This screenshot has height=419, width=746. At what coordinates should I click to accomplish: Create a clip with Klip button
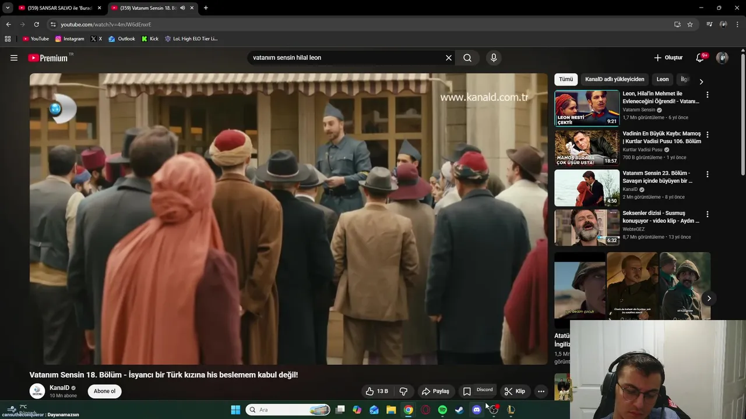tap(515, 391)
